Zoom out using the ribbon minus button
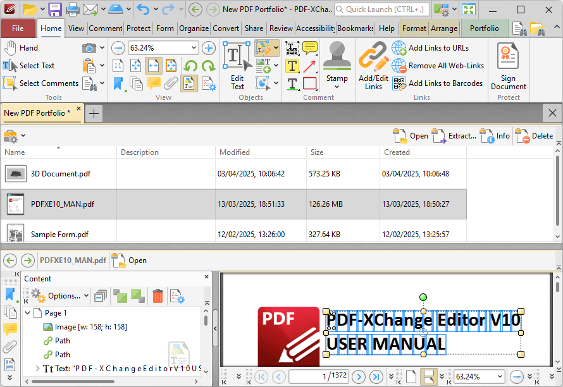 [x=118, y=48]
